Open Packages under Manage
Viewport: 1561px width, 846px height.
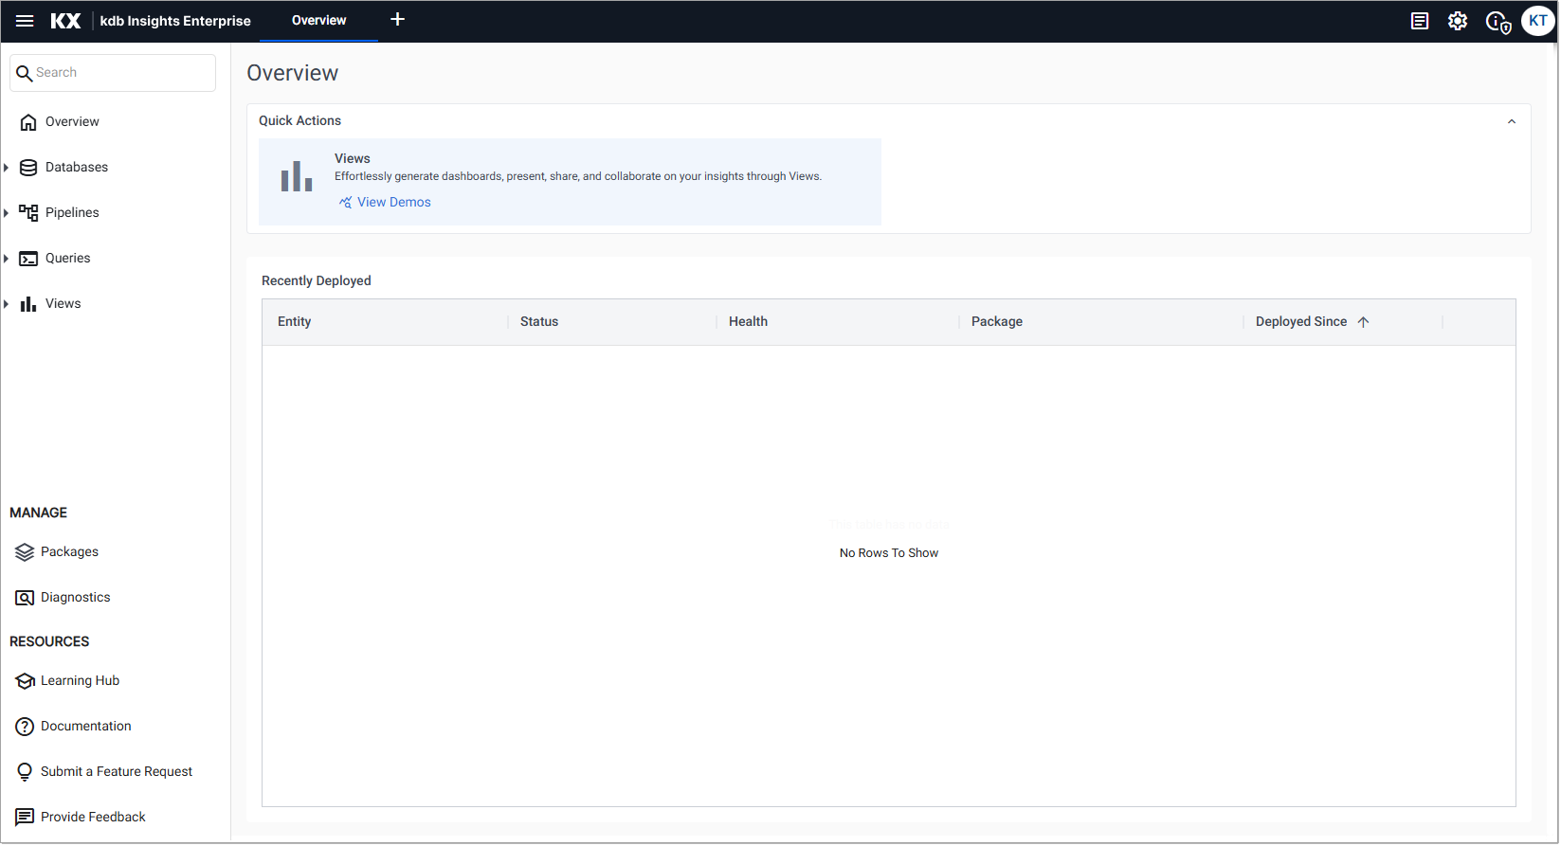69,552
